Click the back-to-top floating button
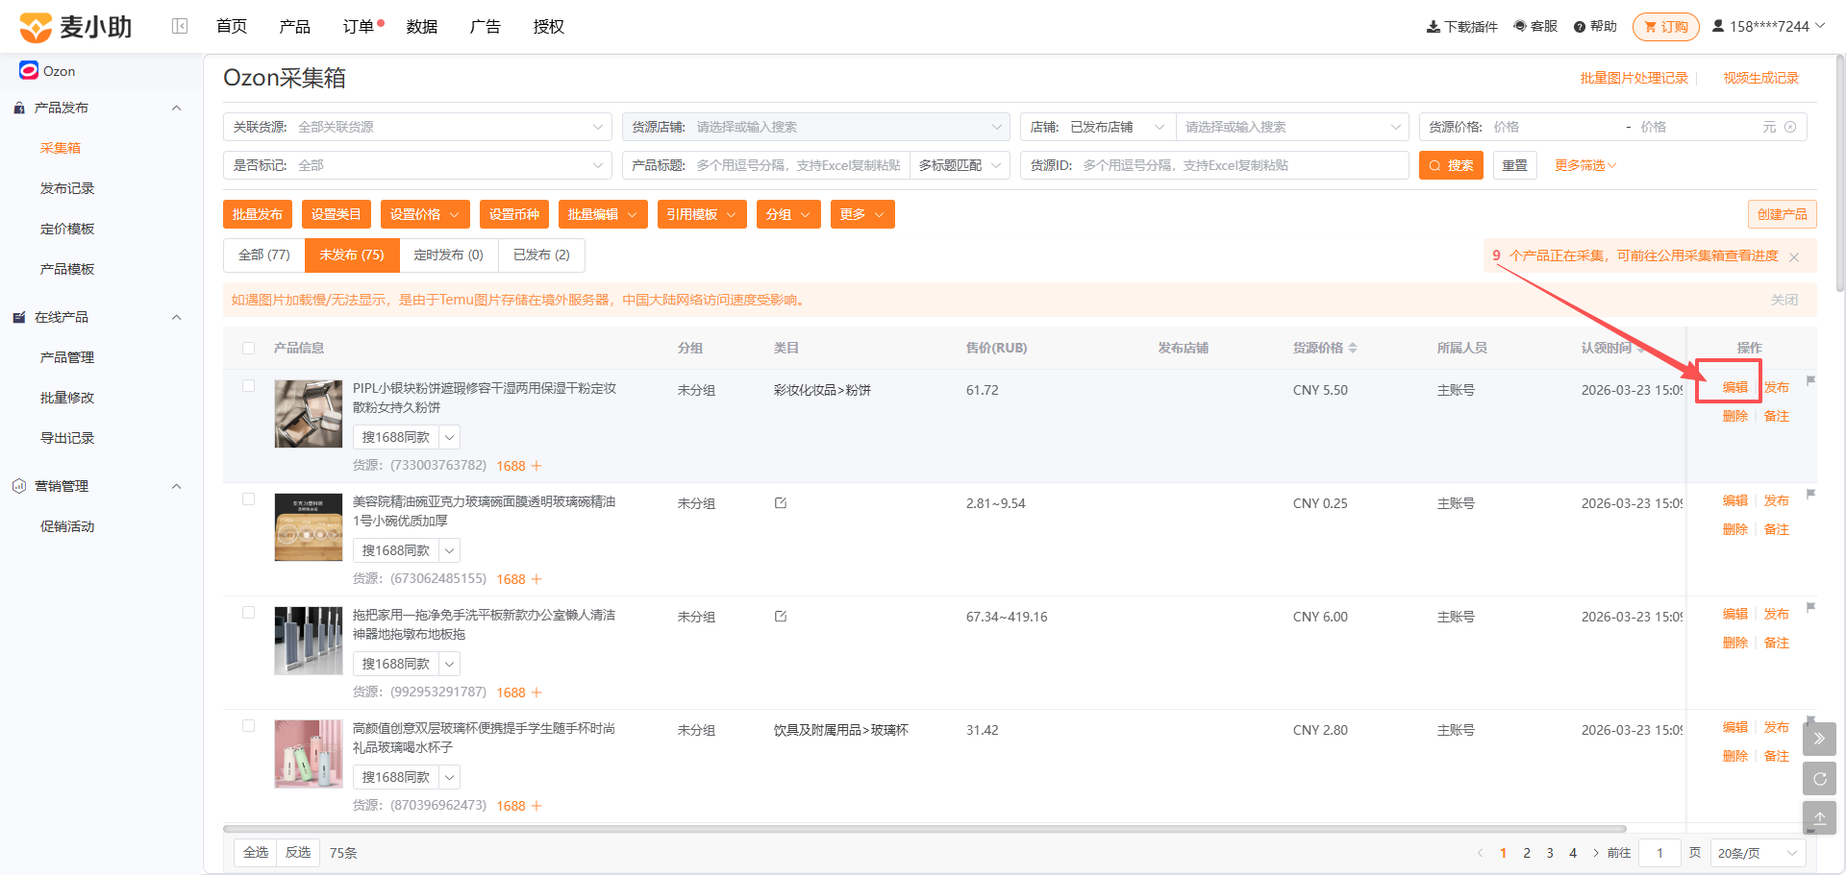 1819,818
